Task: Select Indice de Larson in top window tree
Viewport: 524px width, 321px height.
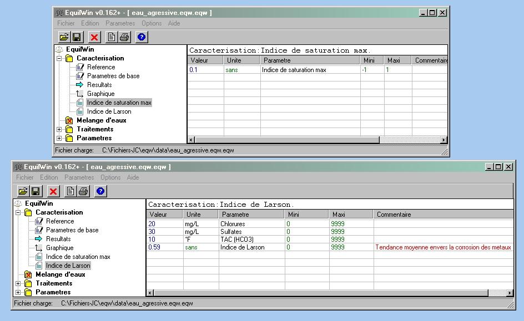Action: [109, 111]
